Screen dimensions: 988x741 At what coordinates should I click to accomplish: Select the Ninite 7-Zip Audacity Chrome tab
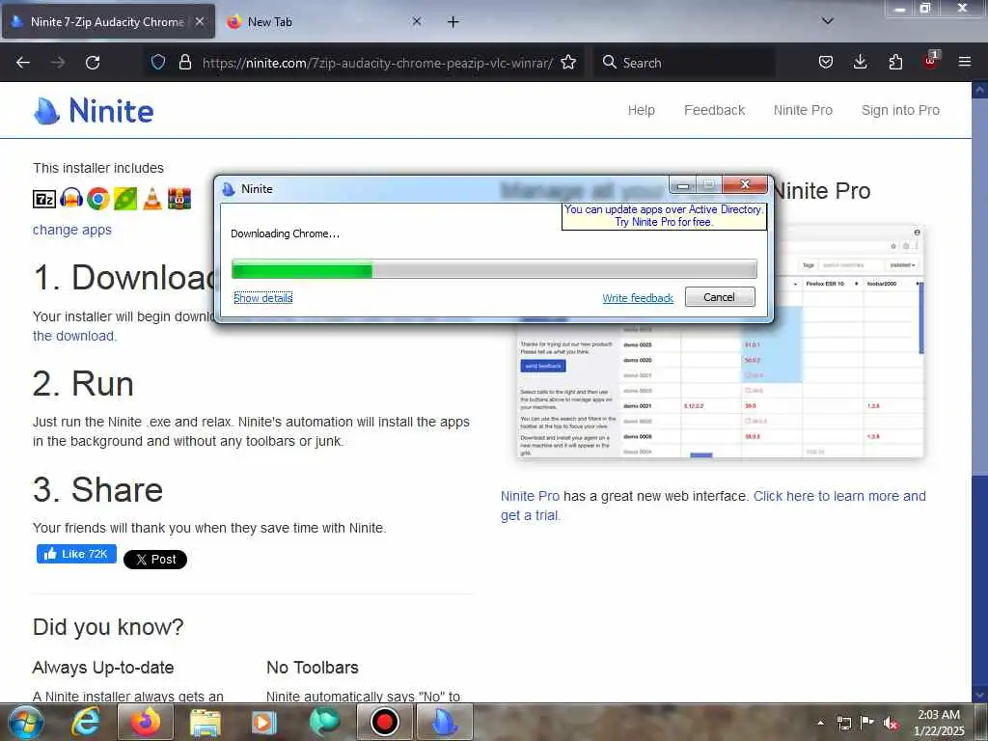tap(108, 22)
